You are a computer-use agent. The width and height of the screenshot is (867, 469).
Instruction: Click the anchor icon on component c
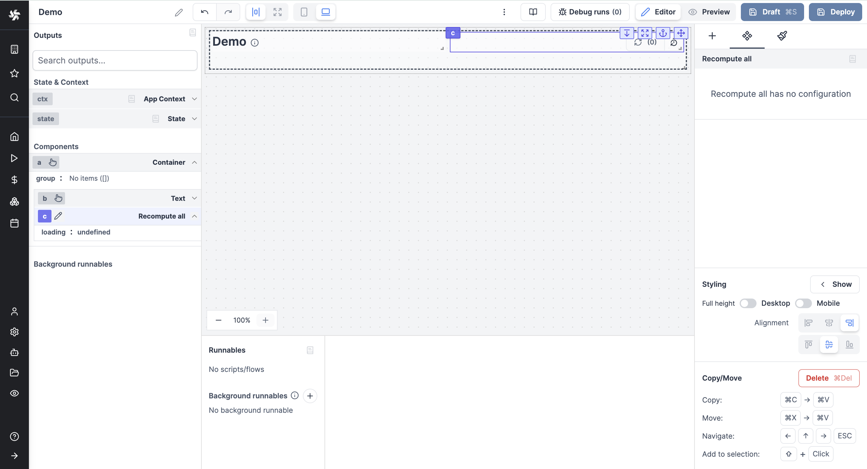(663, 33)
